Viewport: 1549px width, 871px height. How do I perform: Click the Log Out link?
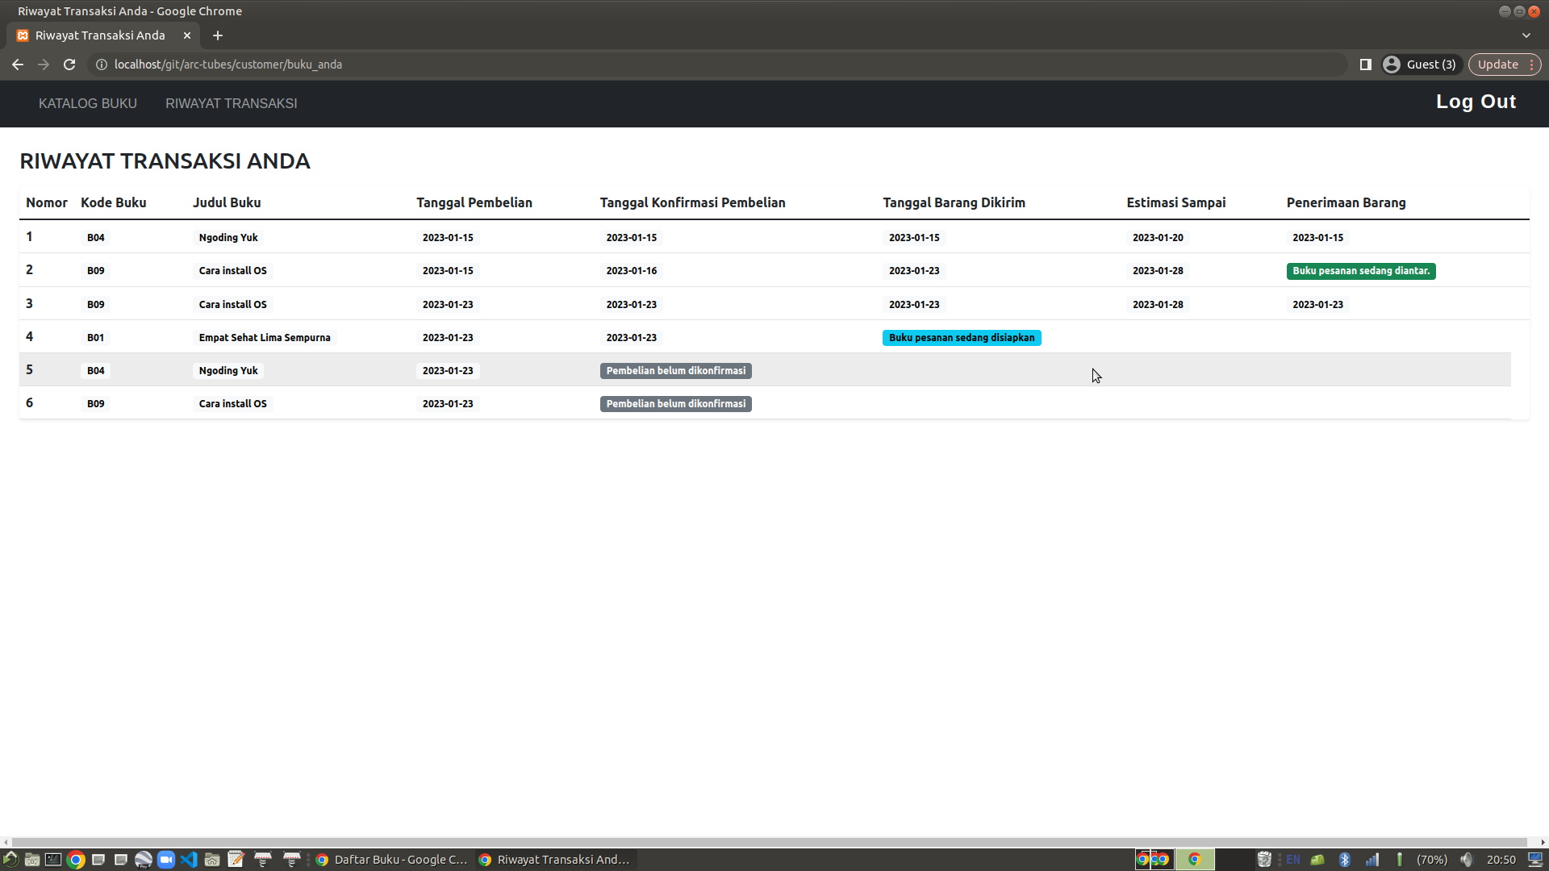(x=1476, y=102)
